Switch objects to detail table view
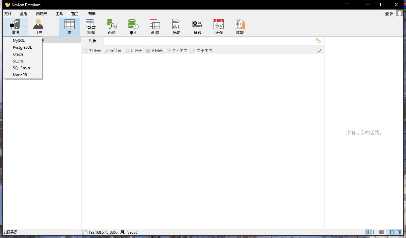 pos(382,232)
